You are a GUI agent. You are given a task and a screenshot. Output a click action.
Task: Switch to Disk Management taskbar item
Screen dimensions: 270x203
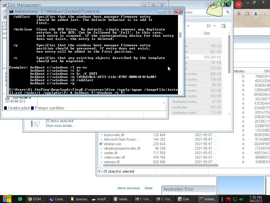click(x=186, y=199)
